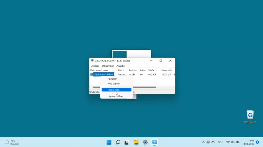The height and width of the screenshot is (147, 263).
Task: Maximize the EPSON print queue window
Action: [161, 61]
